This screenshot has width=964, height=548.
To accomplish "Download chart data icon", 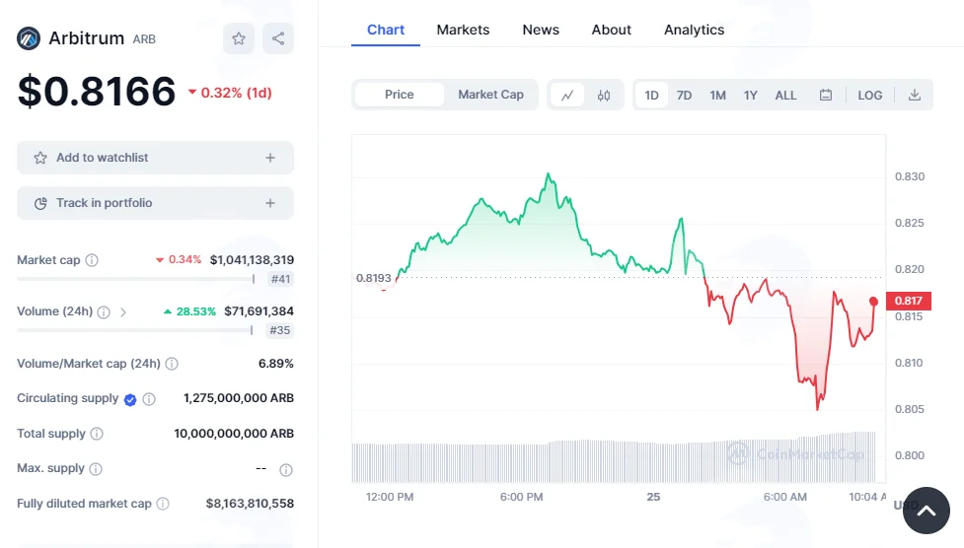I will 915,96.
